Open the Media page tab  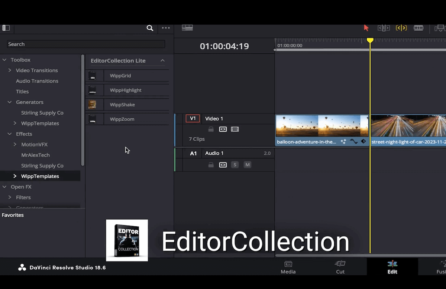288,267
